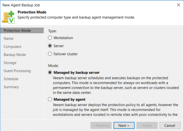184x131 pixels.
Task: Jump to the Guest Processing step
Action: [17, 71]
